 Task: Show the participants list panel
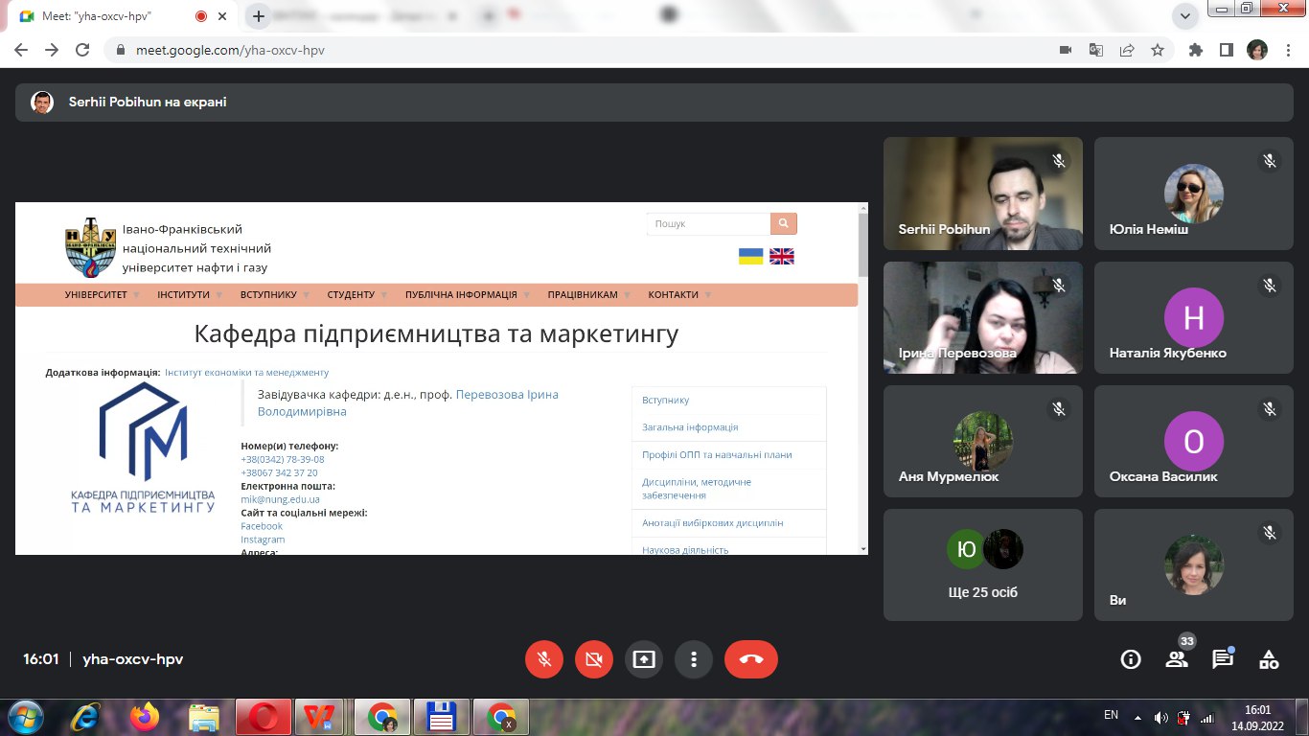1177,659
